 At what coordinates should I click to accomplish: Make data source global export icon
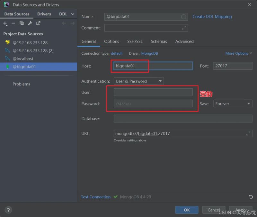coord(38,23)
